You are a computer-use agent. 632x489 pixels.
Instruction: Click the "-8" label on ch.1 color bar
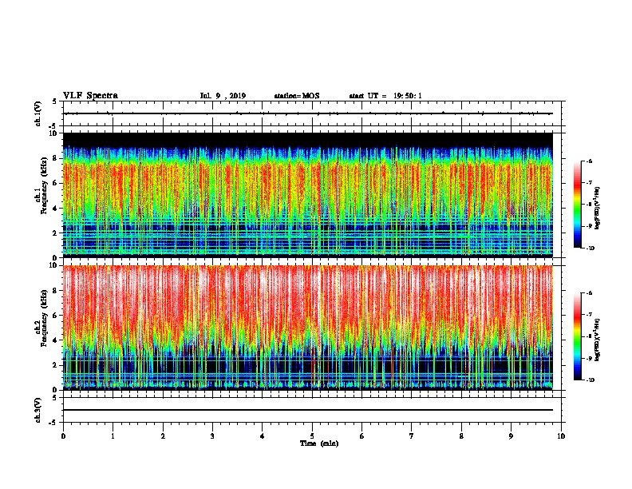click(x=589, y=205)
